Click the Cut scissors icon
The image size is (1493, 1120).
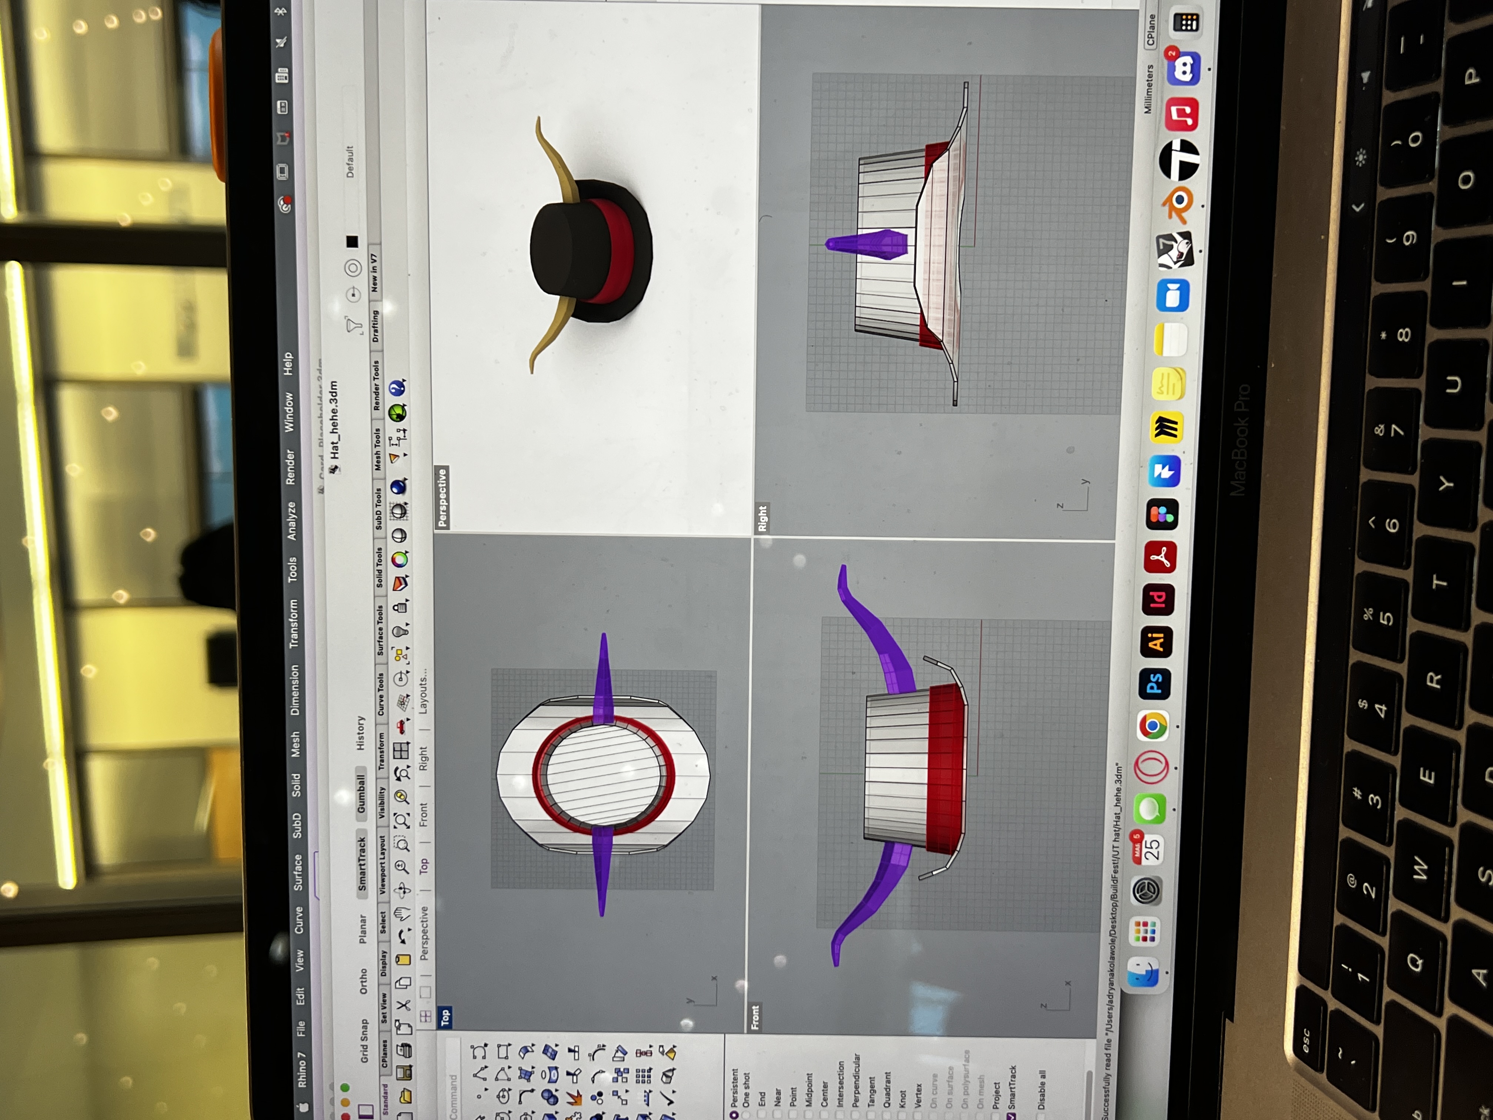click(404, 1005)
